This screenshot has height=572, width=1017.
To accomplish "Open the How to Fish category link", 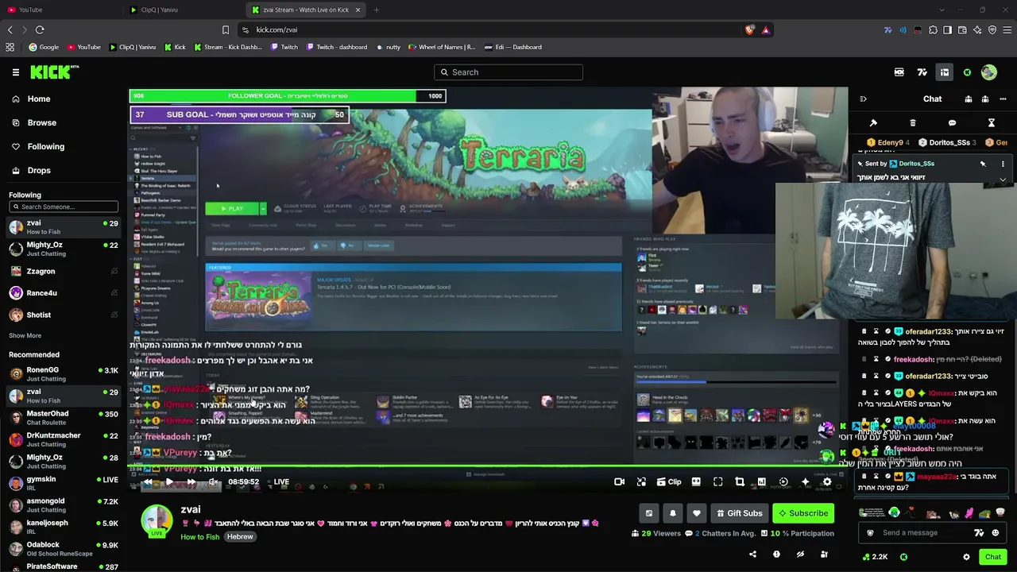I will point(199,537).
